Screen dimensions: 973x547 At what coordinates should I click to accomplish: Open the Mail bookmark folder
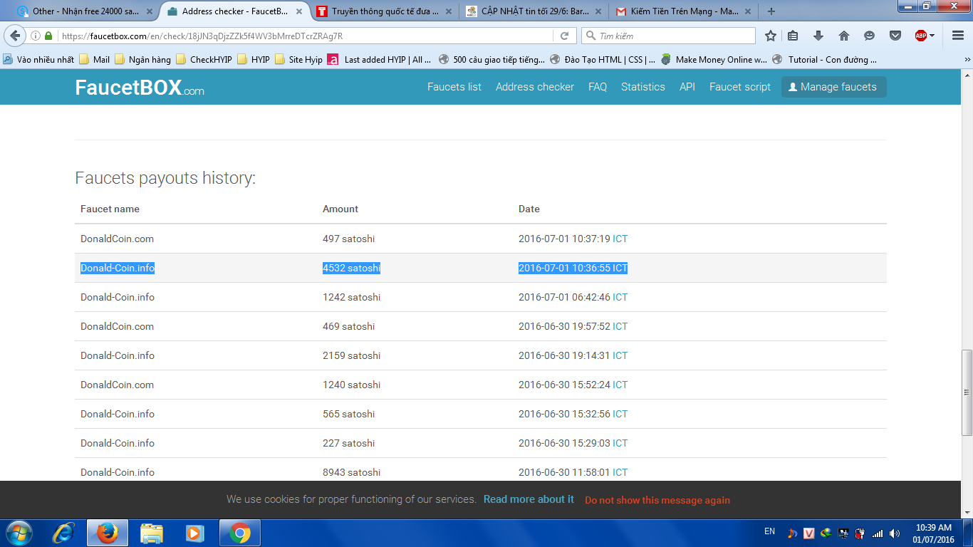pyautogui.click(x=95, y=60)
